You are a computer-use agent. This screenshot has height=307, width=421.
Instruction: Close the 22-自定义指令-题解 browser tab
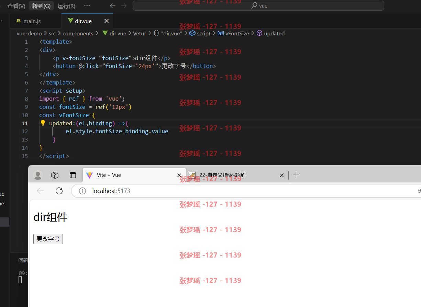pos(282,175)
